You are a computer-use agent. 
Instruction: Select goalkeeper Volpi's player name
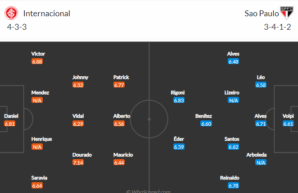click(288, 116)
